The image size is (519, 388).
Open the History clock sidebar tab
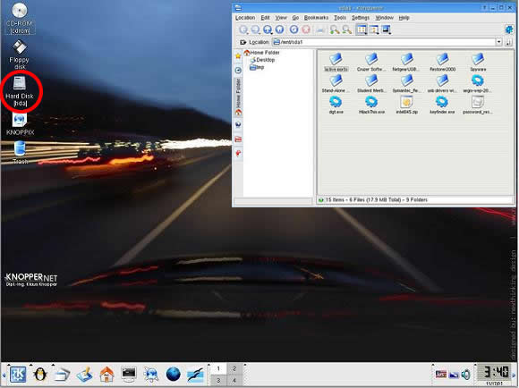(238, 70)
